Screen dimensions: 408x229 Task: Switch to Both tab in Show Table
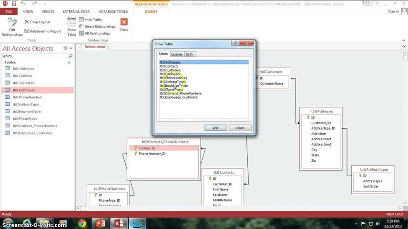[x=189, y=54]
